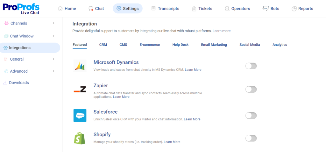Click the Chat Window sidebar label

coord(22,36)
